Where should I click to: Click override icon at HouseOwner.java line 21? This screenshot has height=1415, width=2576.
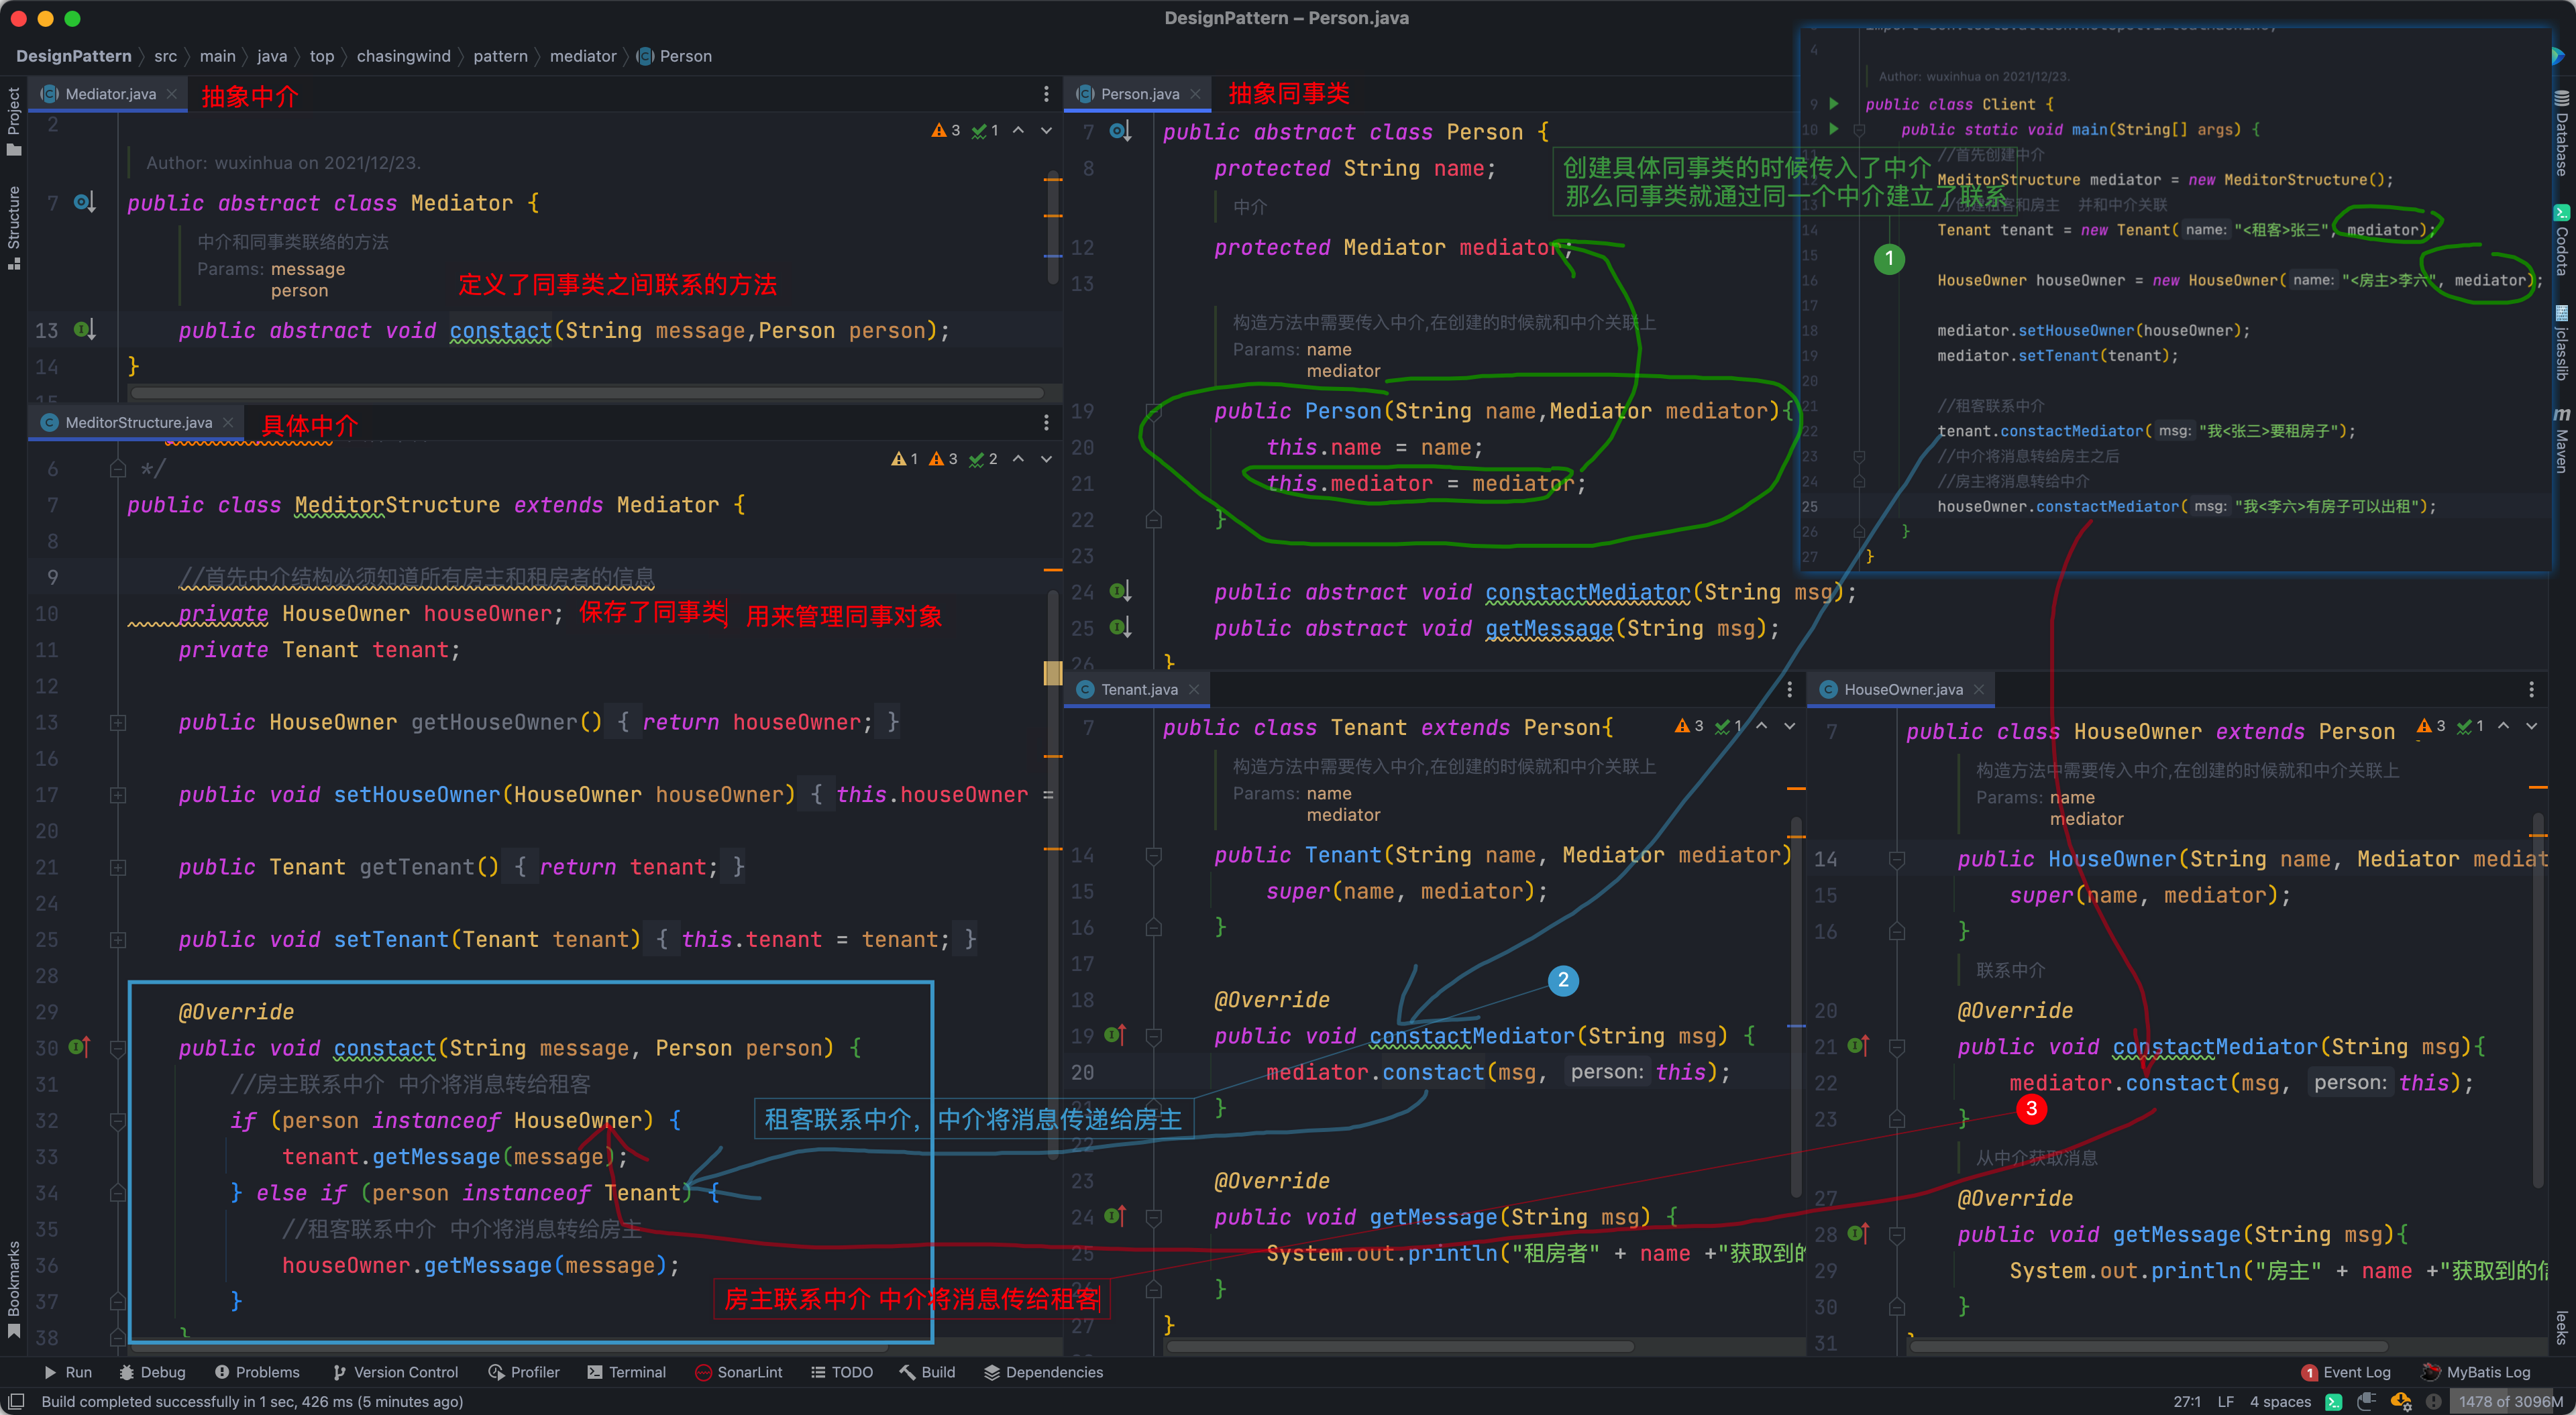pos(1858,1046)
